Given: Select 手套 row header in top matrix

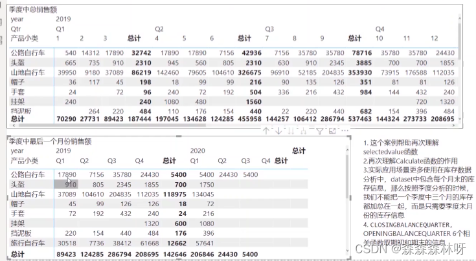Looking at the screenshot, I should click(17, 92).
